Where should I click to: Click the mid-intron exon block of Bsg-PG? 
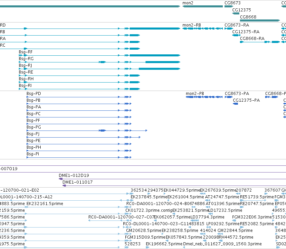pyautogui.click(x=103, y=131)
